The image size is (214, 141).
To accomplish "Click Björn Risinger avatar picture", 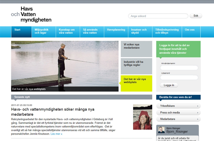I will pos(161,130).
